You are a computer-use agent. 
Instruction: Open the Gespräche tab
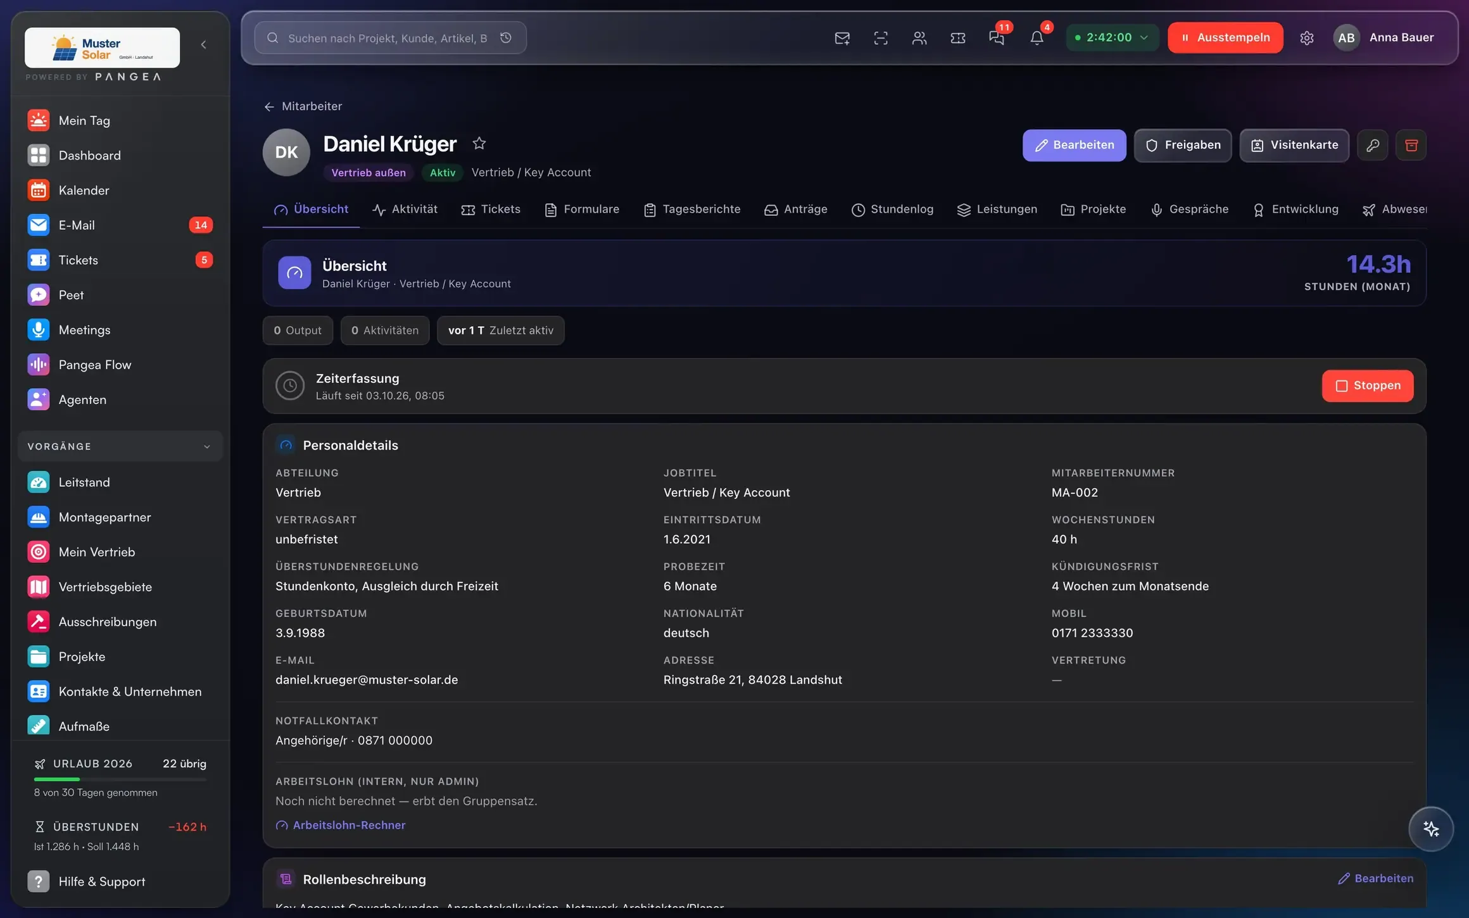point(1189,210)
